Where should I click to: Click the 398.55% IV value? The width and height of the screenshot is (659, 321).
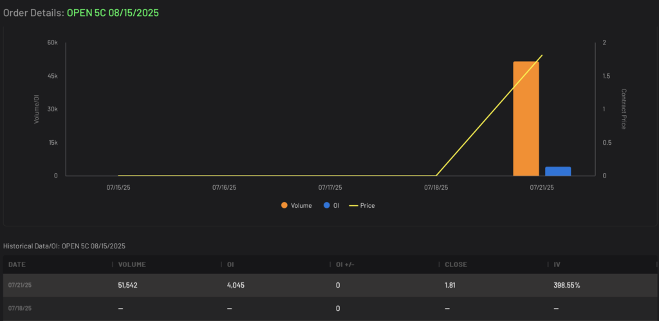coord(567,285)
